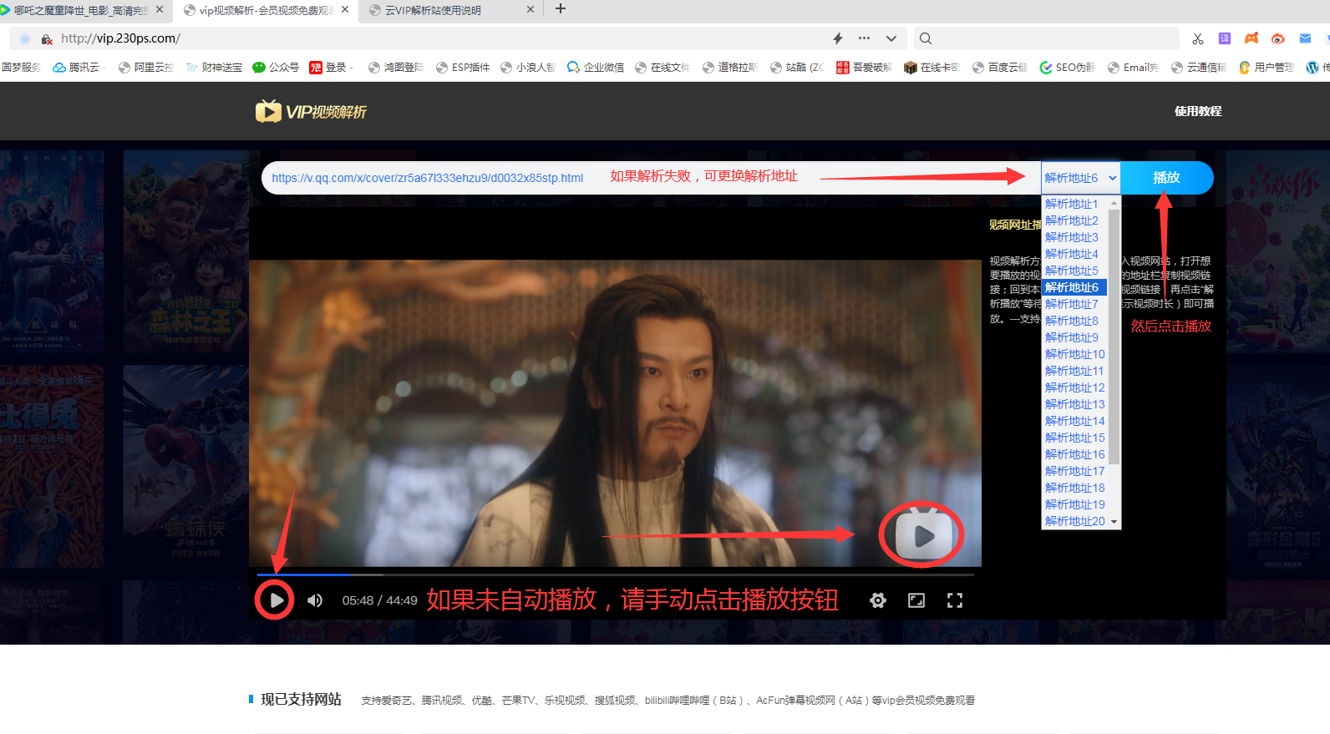Open the 用户管理 bookmark

1267,68
